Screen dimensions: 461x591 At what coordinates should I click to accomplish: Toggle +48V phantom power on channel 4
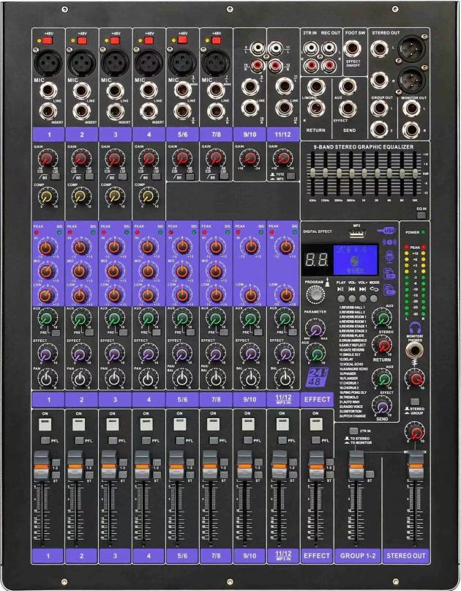[149, 41]
